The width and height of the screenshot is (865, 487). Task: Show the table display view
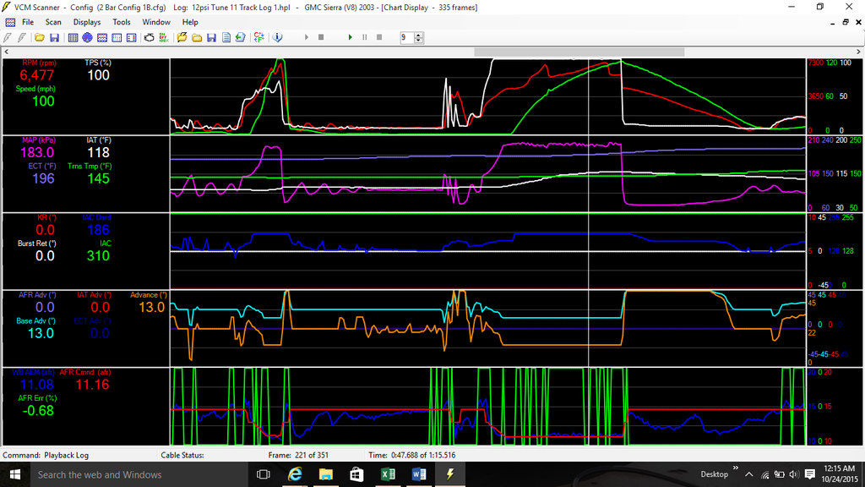(x=73, y=37)
